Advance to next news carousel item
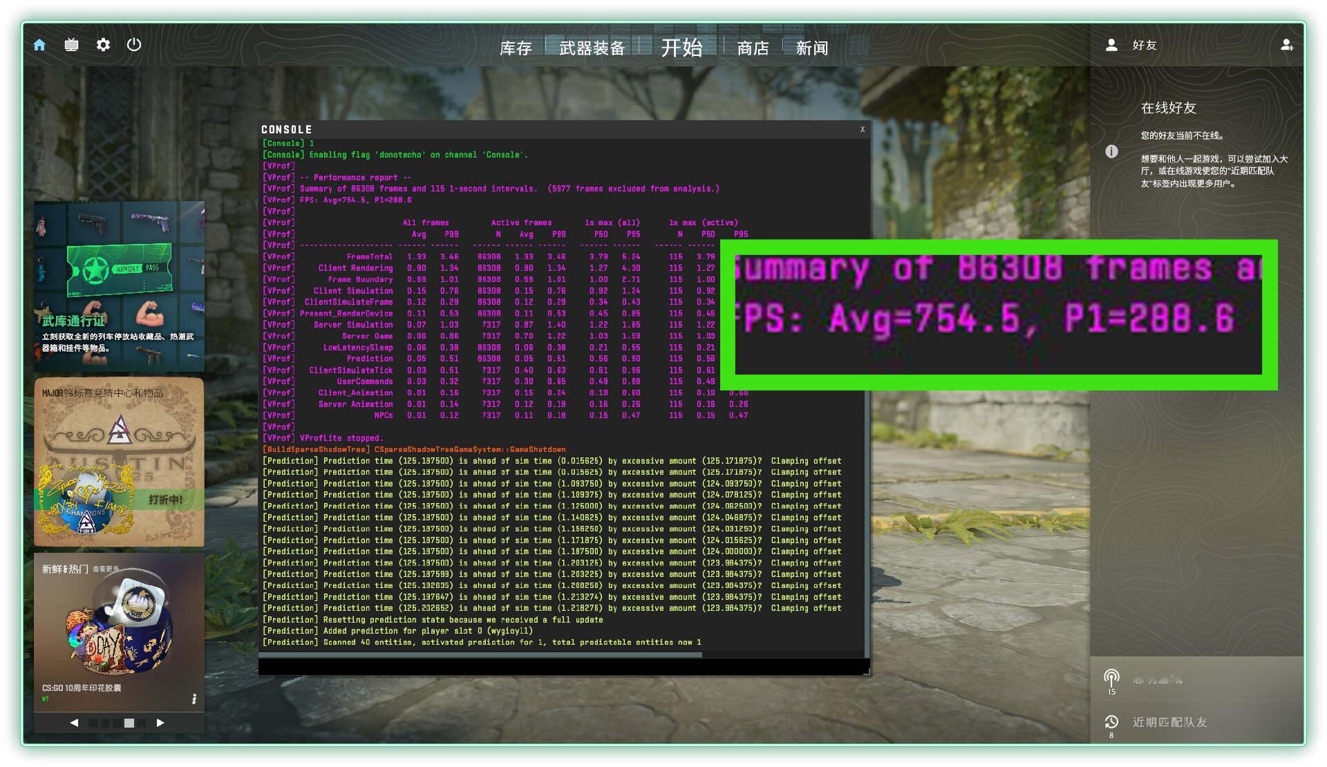 click(160, 723)
